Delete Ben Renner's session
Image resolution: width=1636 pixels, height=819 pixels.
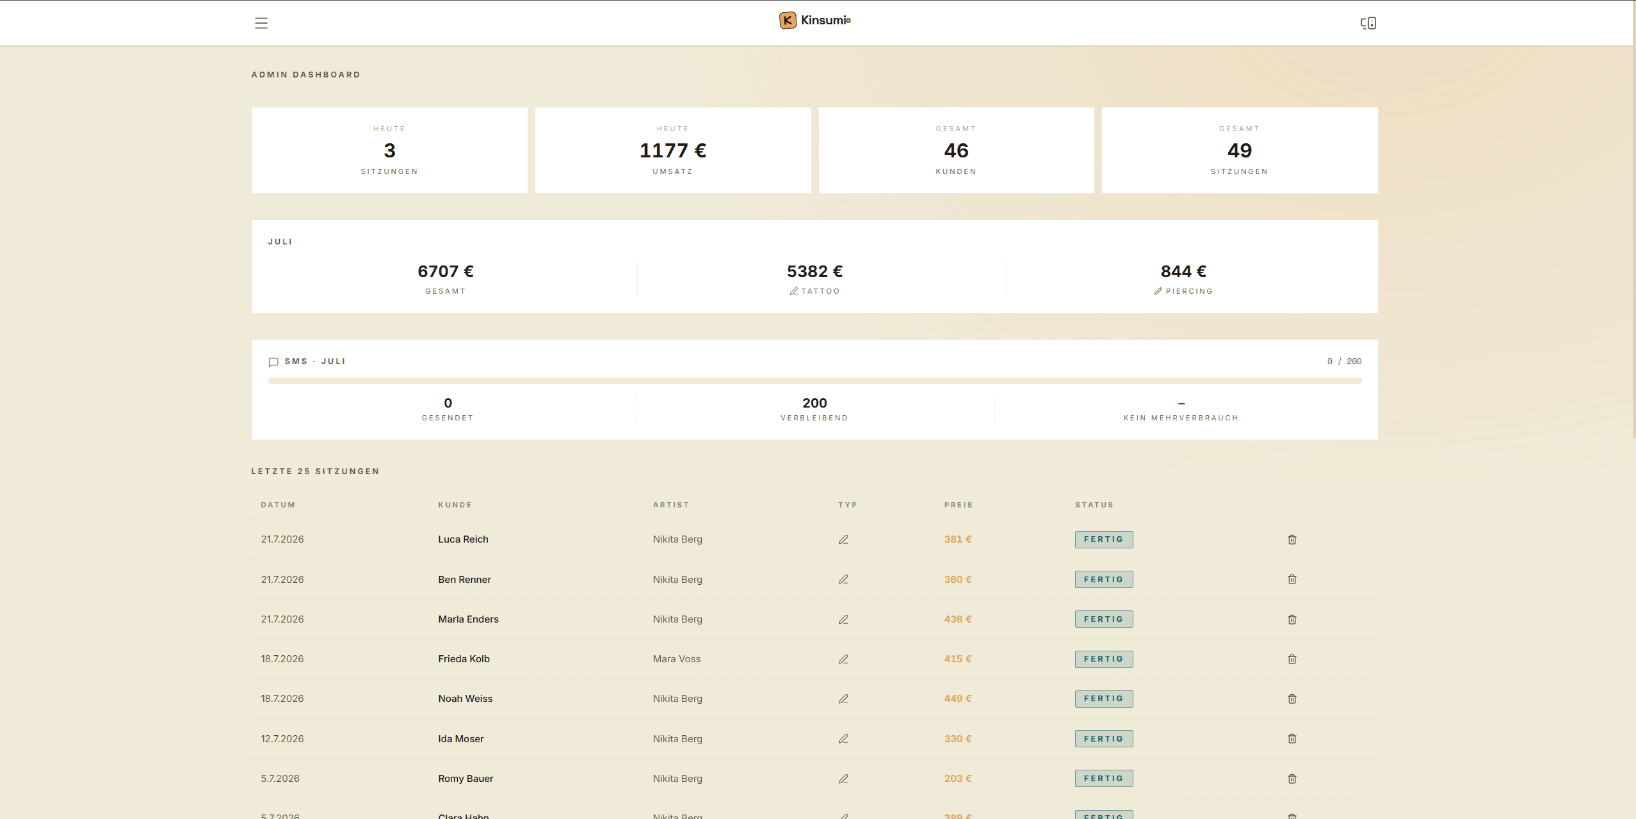1292,579
